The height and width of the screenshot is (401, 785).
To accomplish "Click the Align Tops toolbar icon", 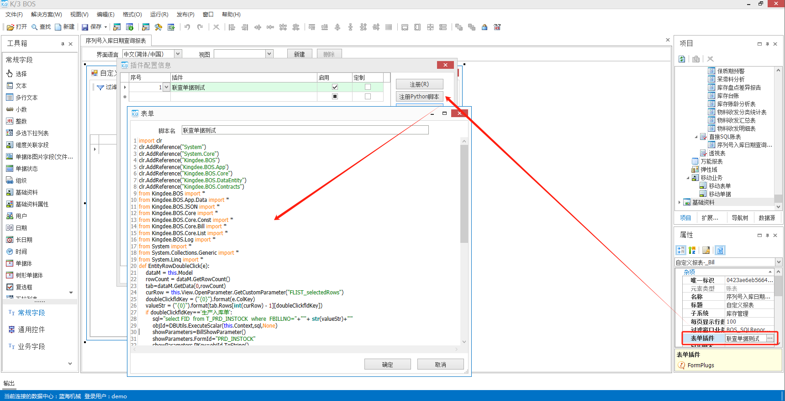I will click(x=312, y=27).
